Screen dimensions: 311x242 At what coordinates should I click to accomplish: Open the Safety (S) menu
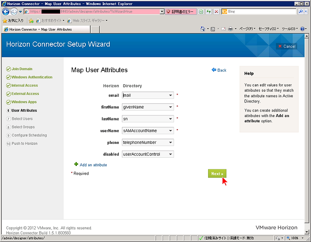pyautogui.click(x=269, y=29)
